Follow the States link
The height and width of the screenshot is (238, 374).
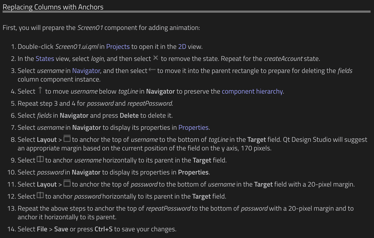tap(45, 59)
